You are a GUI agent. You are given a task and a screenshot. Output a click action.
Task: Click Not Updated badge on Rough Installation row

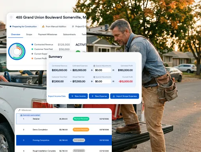[79, 150]
